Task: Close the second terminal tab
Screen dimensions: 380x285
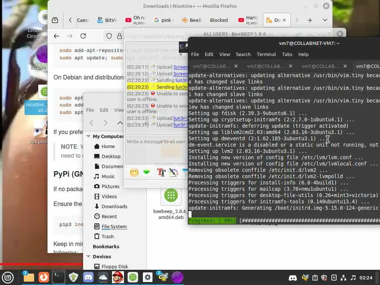Action: [x=291, y=66]
